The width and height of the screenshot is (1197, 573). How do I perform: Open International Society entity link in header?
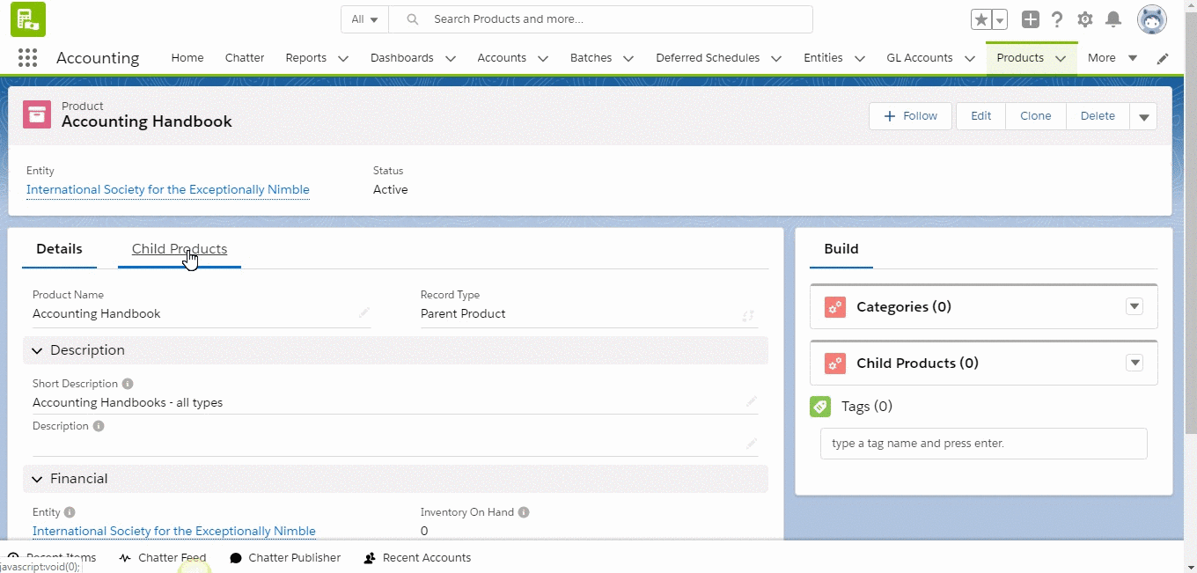point(168,189)
